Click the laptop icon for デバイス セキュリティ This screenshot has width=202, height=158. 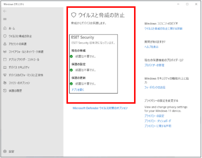coord(5,67)
